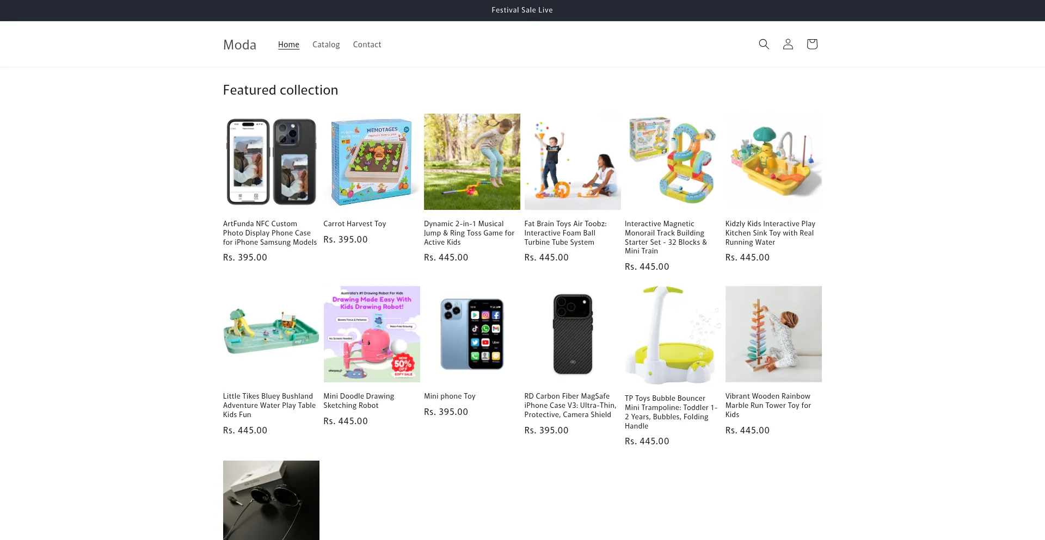
Task: Click the Wooden Rainbow Marble Run image
Action: click(773, 334)
